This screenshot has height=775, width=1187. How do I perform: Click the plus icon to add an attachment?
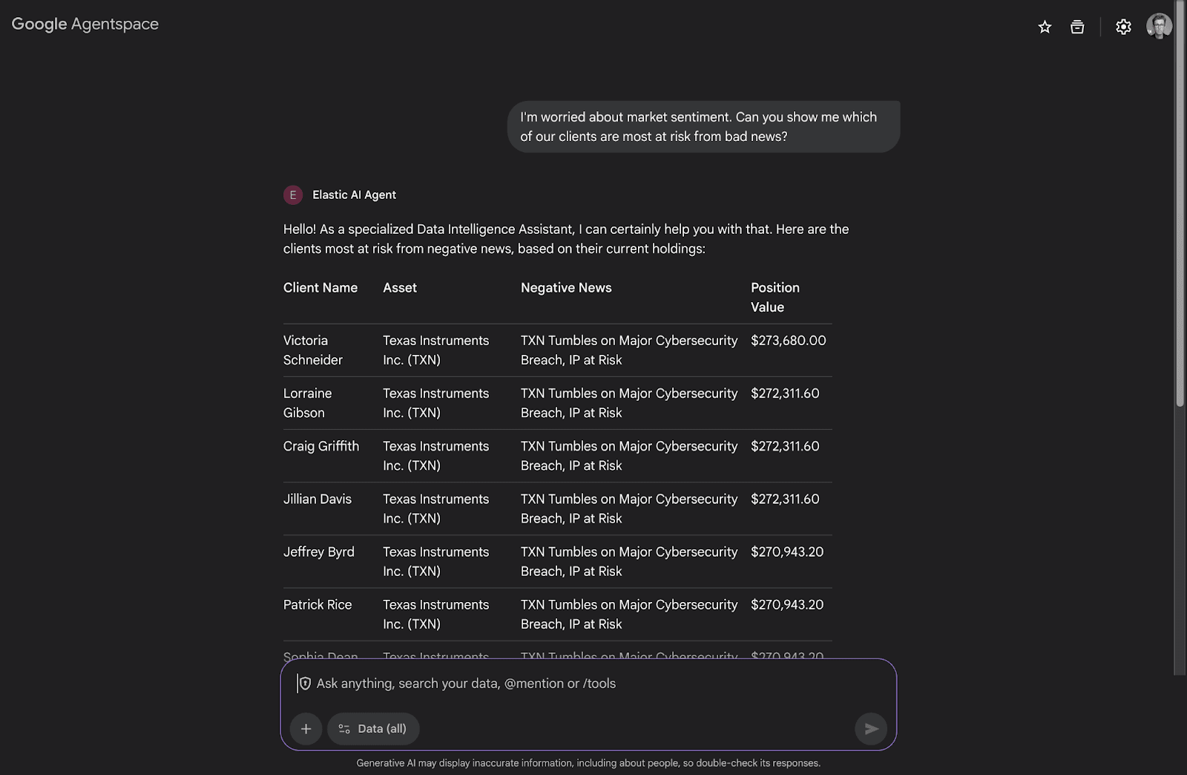point(305,728)
